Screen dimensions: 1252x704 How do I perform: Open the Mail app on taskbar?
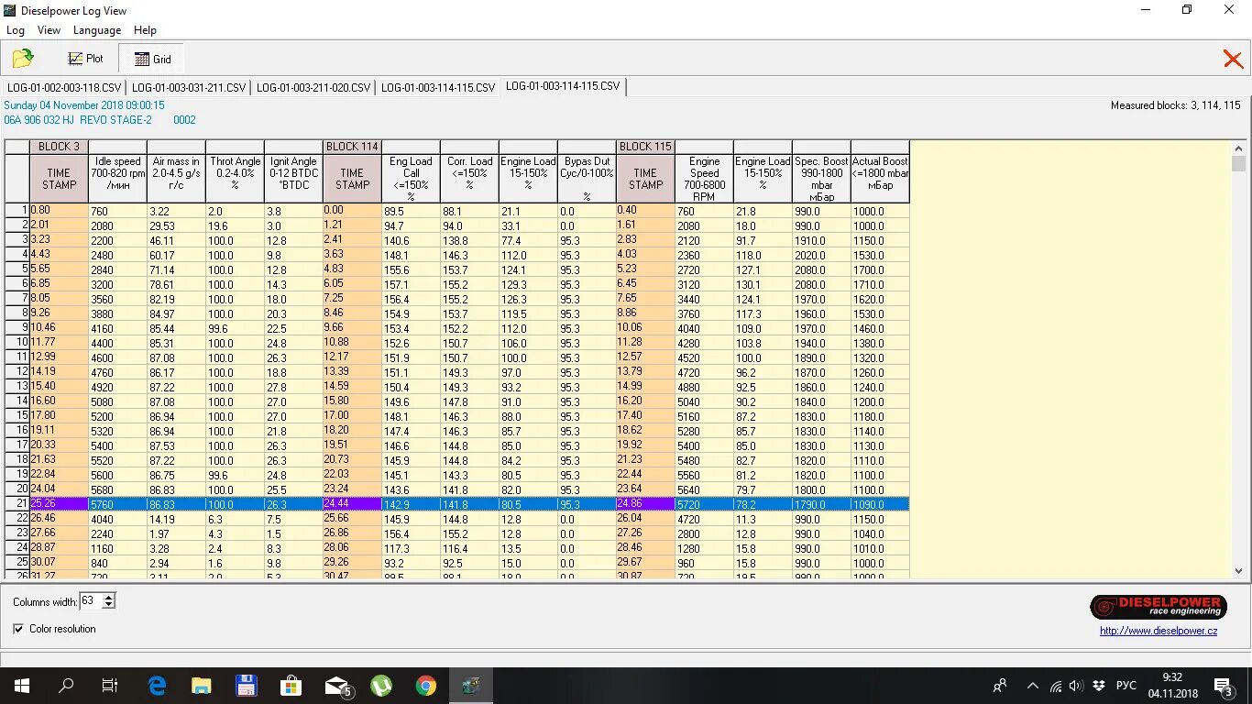point(337,686)
